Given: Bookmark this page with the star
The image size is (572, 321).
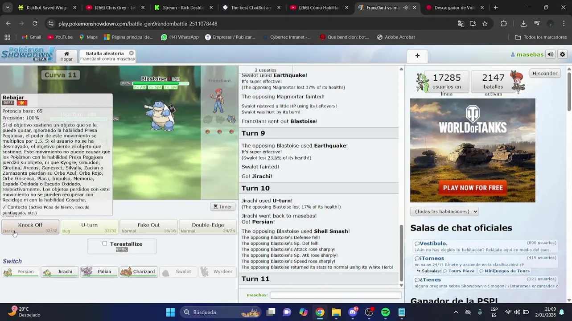Looking at the screenshot, I should (x=485, y=24).
